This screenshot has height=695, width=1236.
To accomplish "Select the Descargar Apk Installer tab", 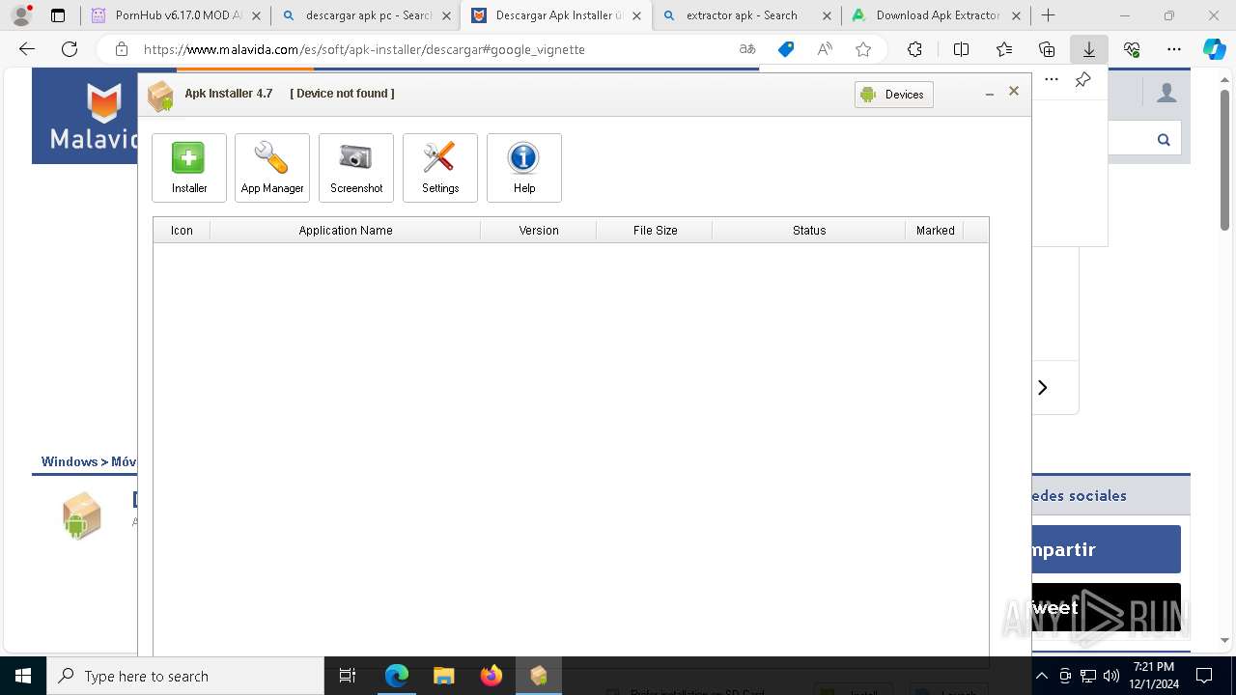I will [557, 15].
